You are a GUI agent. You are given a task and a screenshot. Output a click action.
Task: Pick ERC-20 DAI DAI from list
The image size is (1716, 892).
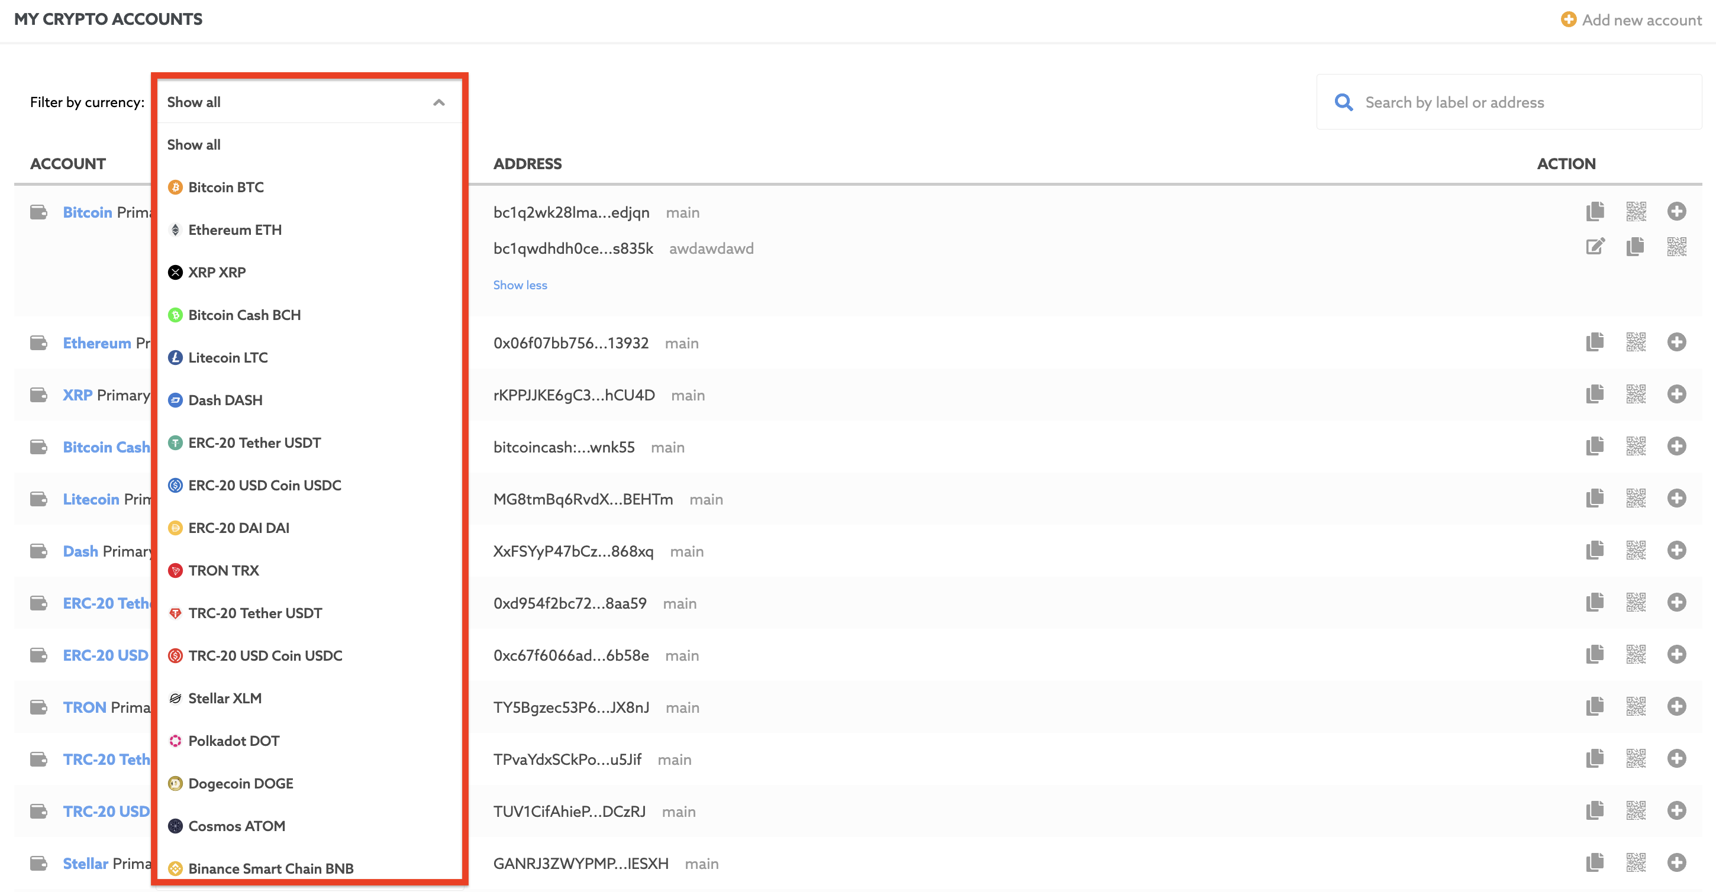click(309, 528)
